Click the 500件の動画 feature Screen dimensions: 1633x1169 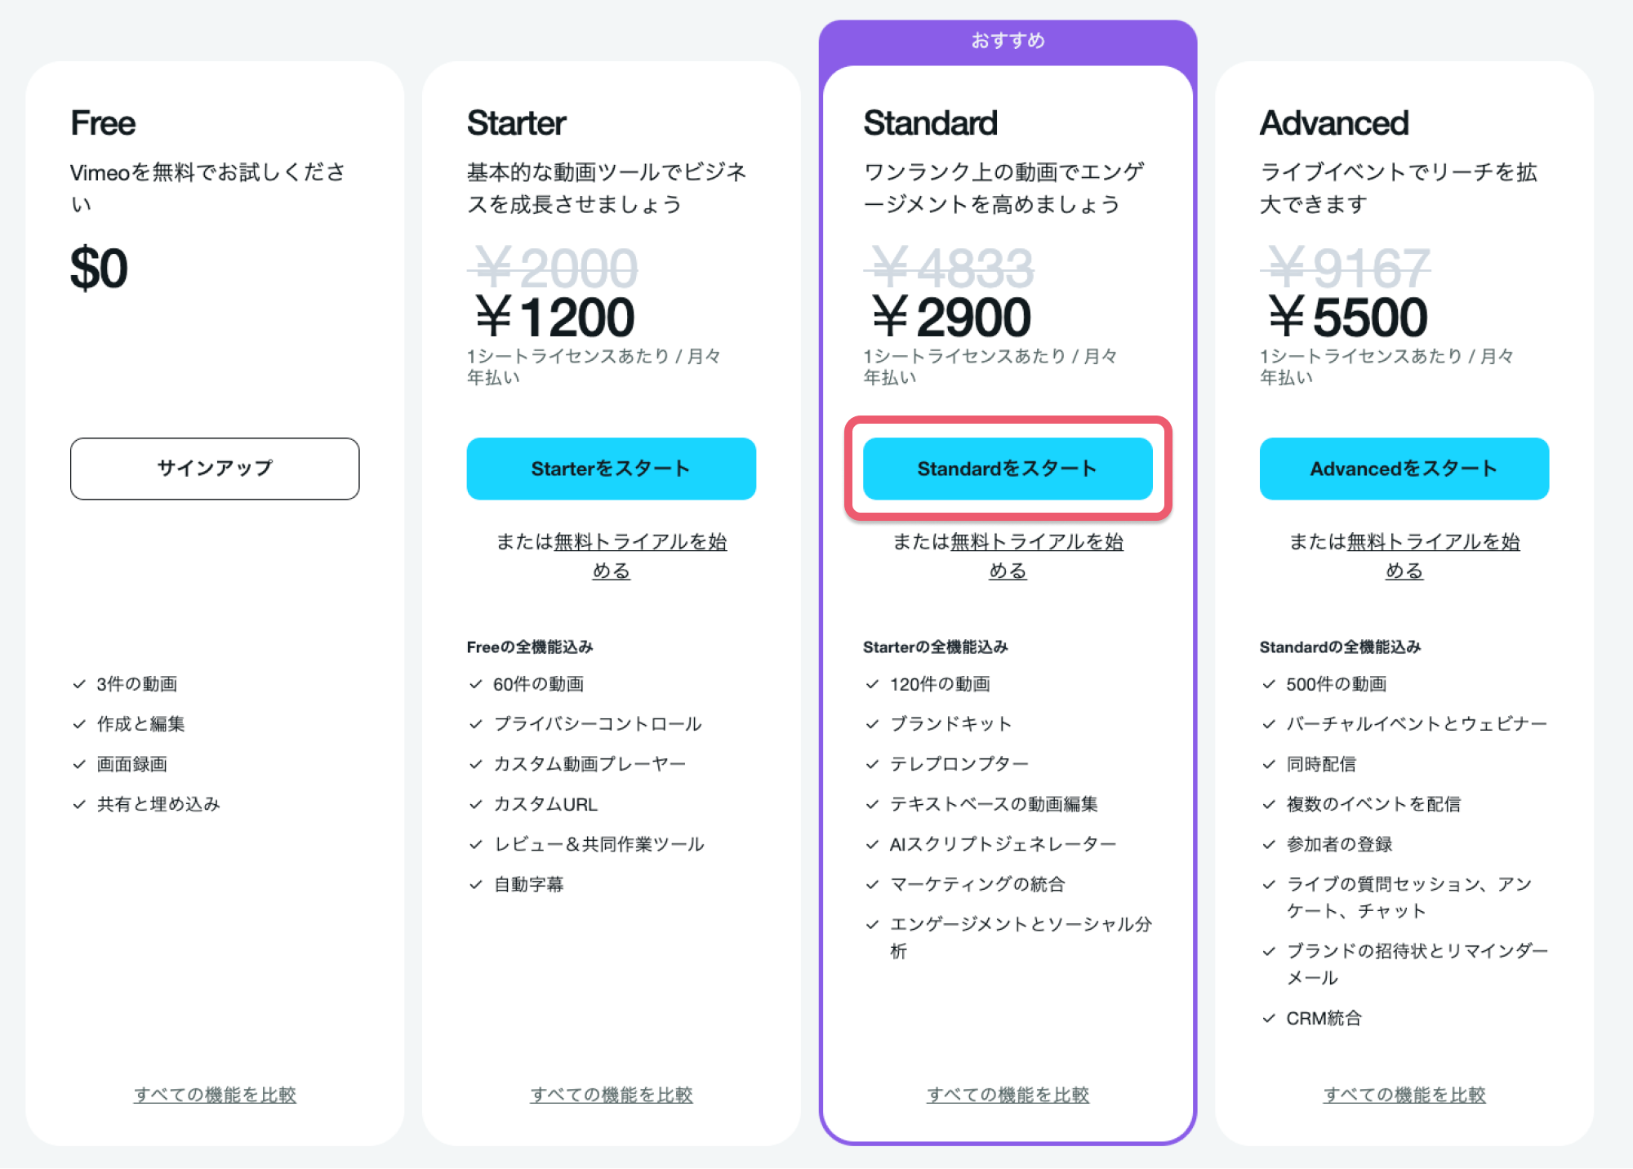point(1337,684)
